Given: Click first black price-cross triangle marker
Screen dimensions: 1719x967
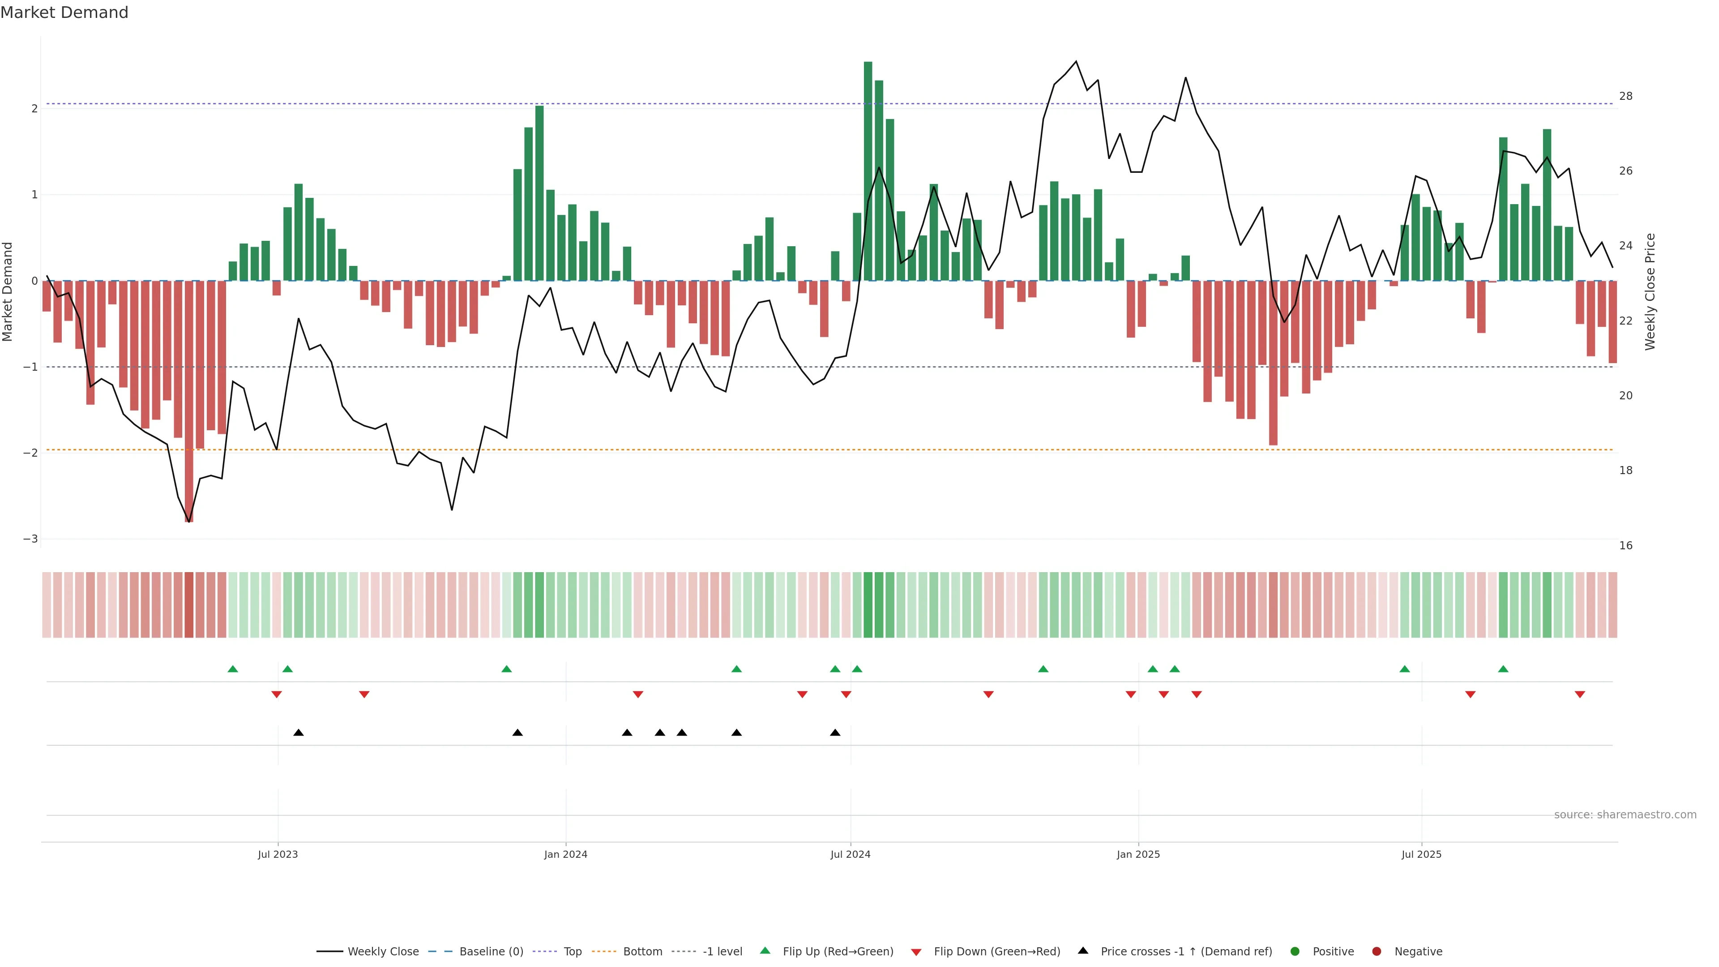Looking at the screenshot, I should (x=298, y=733).
